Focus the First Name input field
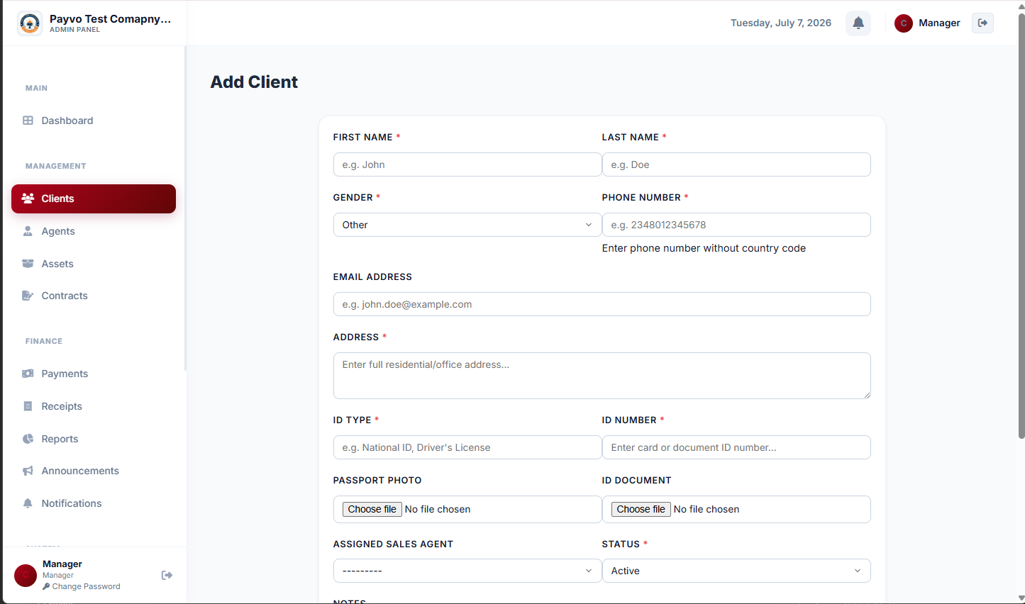 tap(467, 164)
